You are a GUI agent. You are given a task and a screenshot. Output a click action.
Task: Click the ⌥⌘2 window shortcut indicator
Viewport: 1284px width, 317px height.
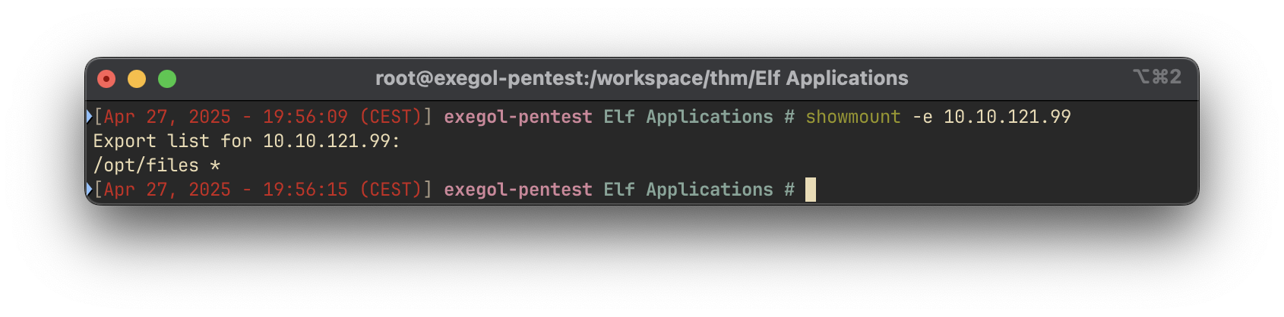coord(1157,77)
